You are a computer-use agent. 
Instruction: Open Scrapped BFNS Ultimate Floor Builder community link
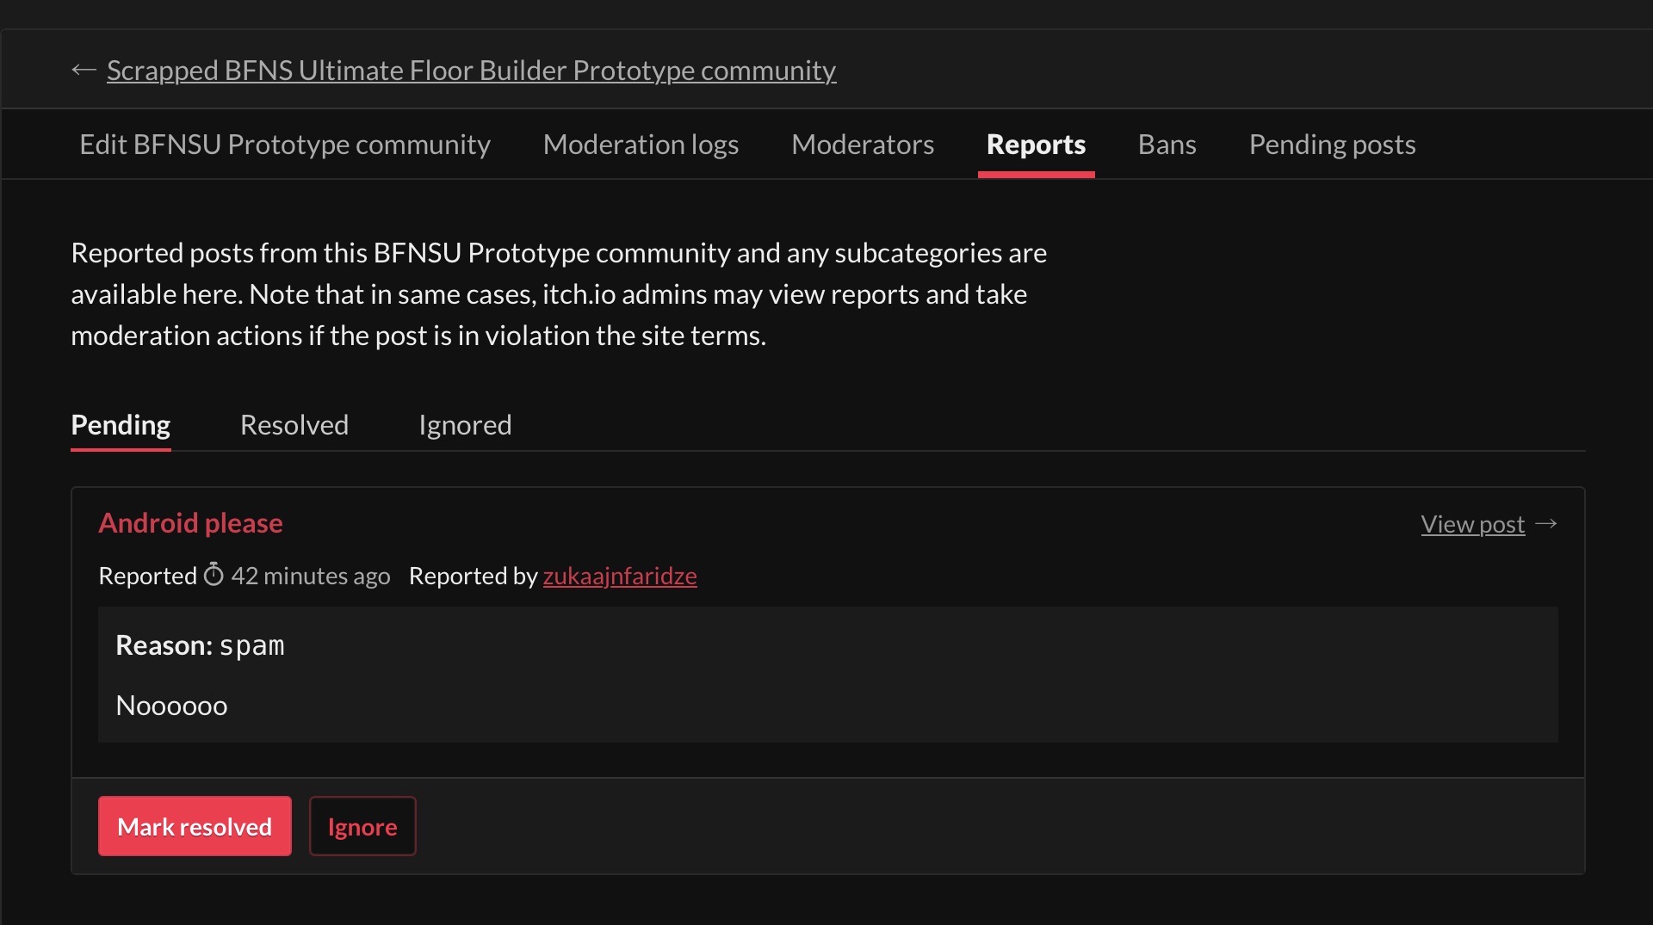pyautogui.click(x=471, y=70)
